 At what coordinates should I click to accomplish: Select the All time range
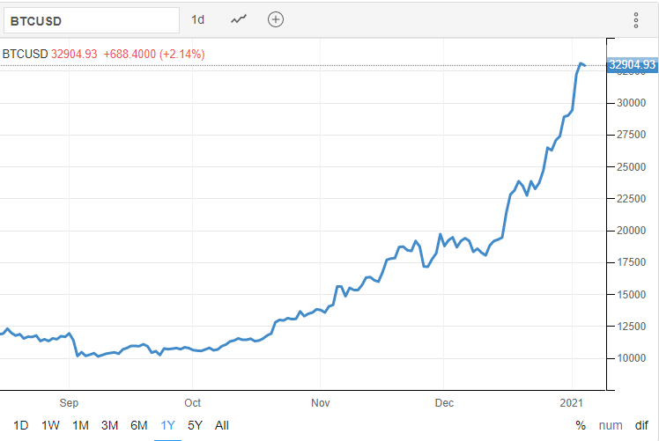click(x=222, y=425)
